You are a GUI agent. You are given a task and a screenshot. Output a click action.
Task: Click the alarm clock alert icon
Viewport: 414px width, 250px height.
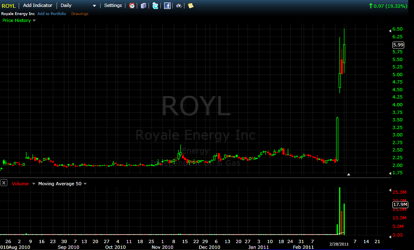(x=132, y=6)
